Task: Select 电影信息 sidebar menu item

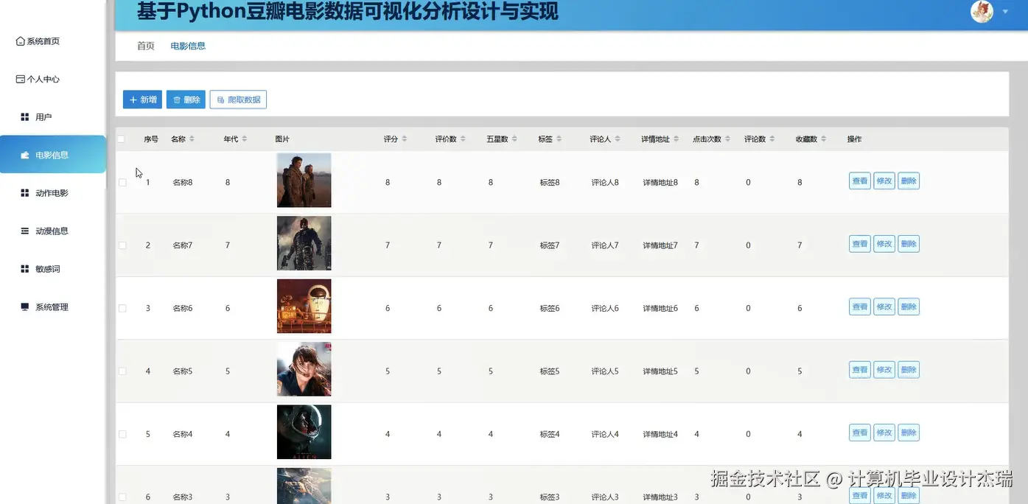Action: pos(53,155)
